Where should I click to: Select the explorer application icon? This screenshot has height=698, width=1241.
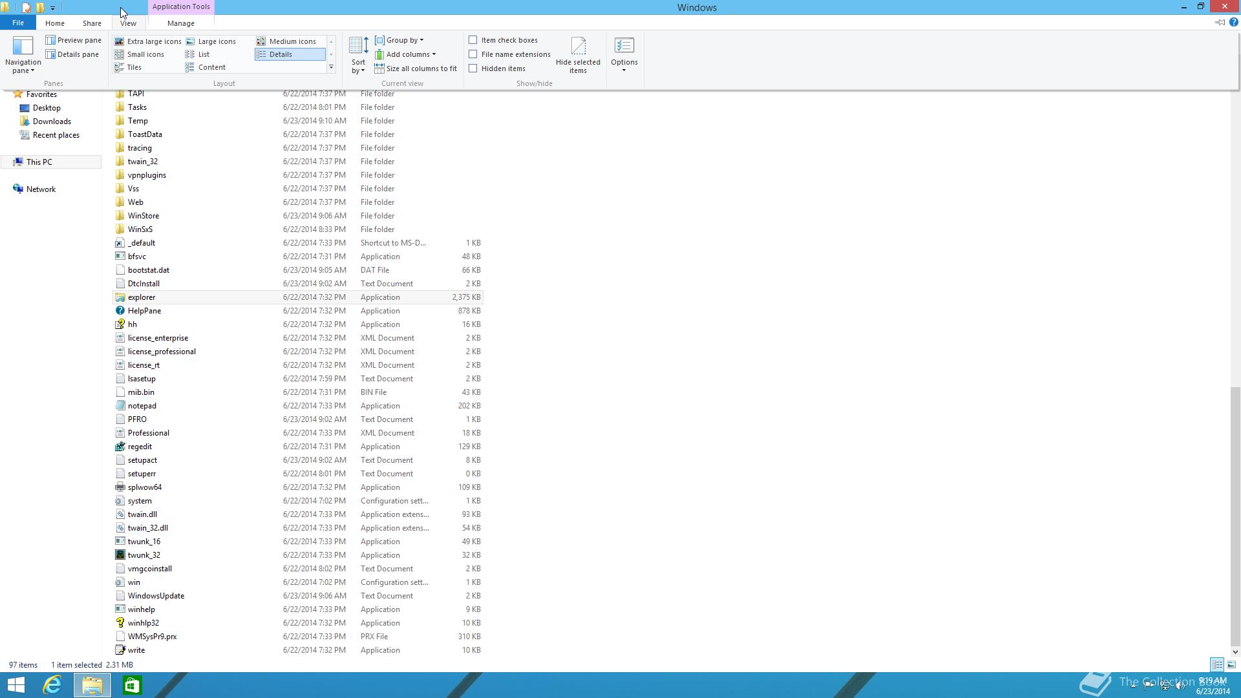tap(120, 297)
